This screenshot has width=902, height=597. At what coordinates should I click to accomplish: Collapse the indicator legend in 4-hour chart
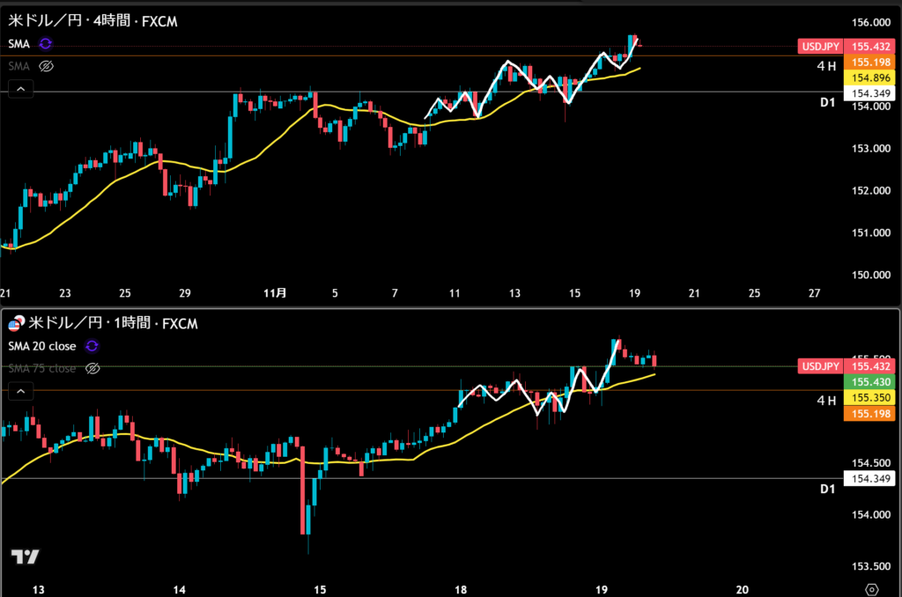click(x=20, y=88)
